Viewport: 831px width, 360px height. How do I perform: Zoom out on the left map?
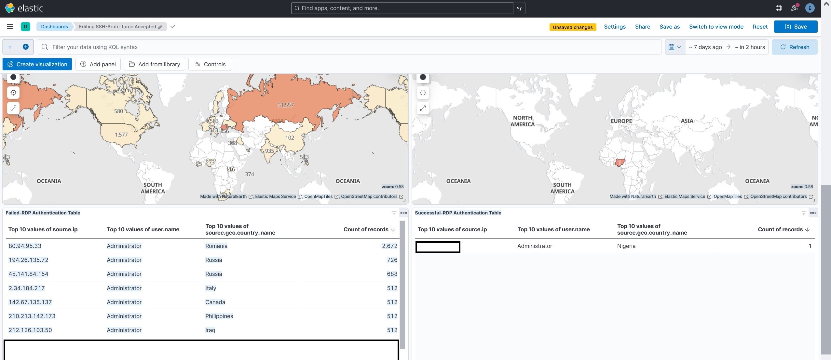(x=13, y=77)
